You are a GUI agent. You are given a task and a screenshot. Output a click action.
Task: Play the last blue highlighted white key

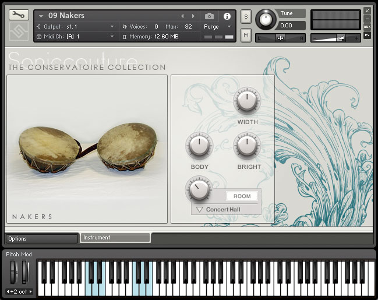[149, 288]
